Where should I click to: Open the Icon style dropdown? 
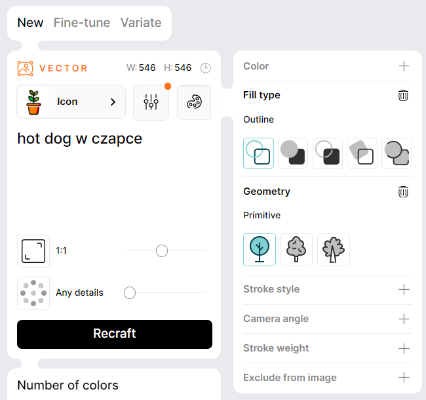(71, 102)
